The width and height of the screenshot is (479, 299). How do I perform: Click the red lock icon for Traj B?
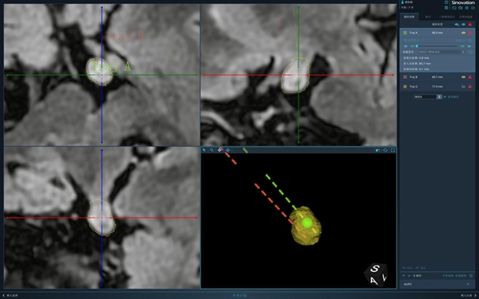click(470, 77)
